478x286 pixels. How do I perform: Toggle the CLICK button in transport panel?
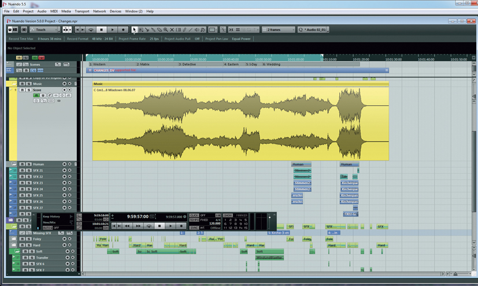point(194,216)
